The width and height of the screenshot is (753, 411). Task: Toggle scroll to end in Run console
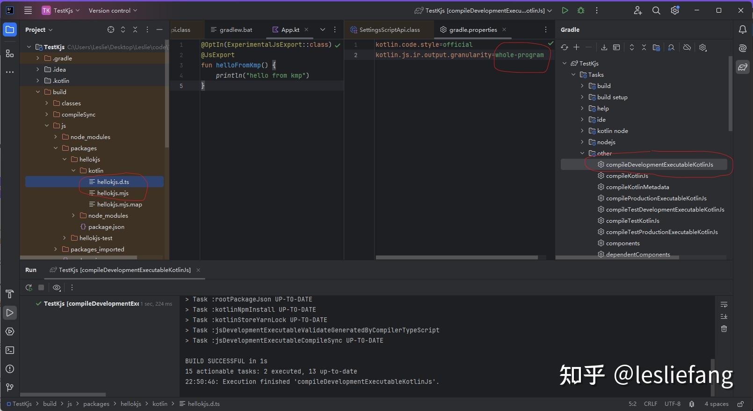point(724,316)
